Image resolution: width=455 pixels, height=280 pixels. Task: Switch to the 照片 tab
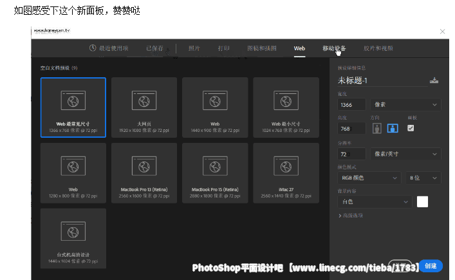point(194,48)
